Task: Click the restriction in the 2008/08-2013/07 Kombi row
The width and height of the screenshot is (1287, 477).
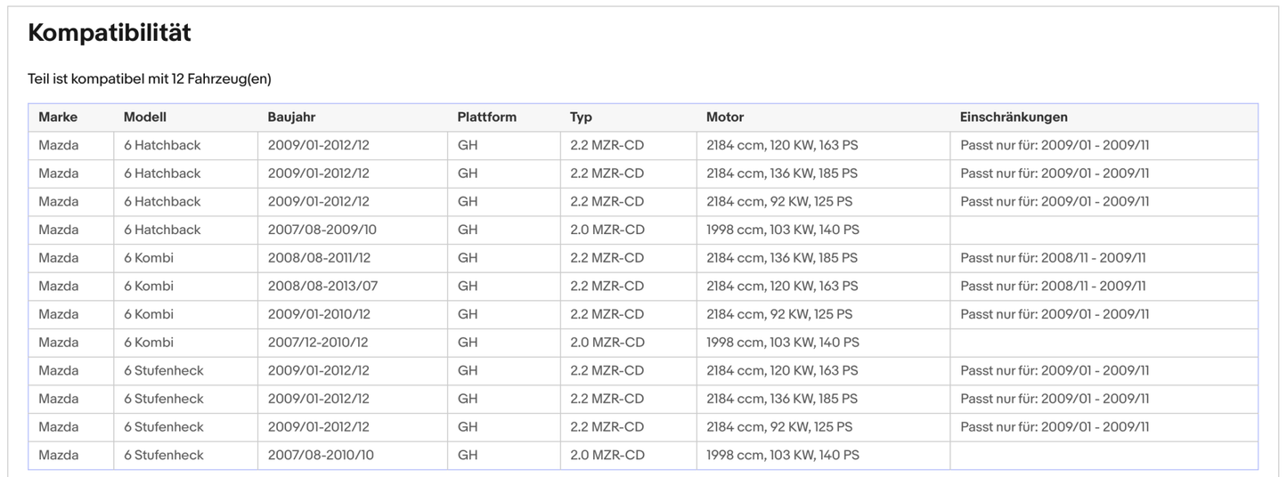Action: click(x=1053, y=287)
